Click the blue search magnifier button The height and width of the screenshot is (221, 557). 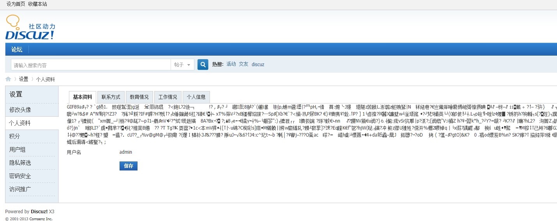[x=203, y=65]
